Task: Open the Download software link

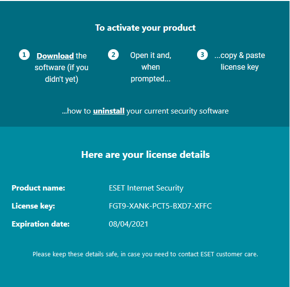Action: coord(55,56)
